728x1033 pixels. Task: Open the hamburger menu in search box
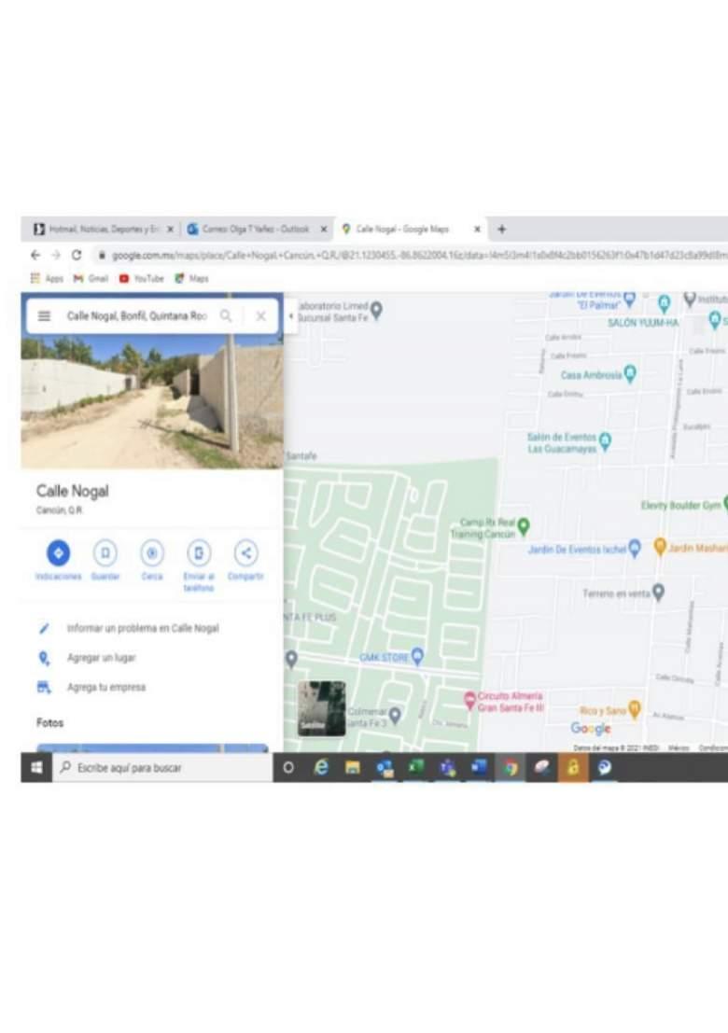pyautogui.click(x=44, y=316)
